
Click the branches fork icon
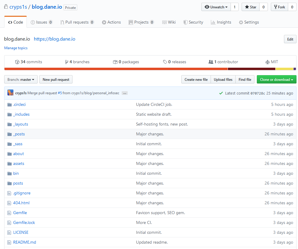(x=67, y=62)
